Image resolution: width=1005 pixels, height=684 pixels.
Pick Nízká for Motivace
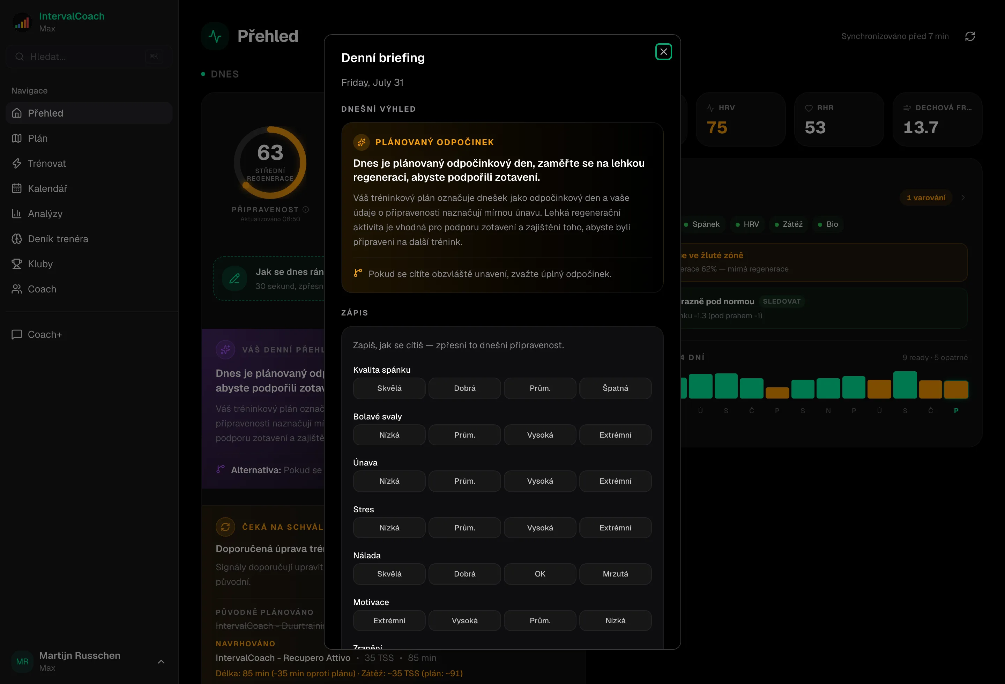pyautogui.click(x=615, y=621)
